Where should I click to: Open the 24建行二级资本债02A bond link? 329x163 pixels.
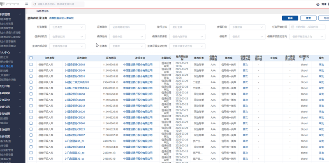pyautogui.click(x=77, y=88)
